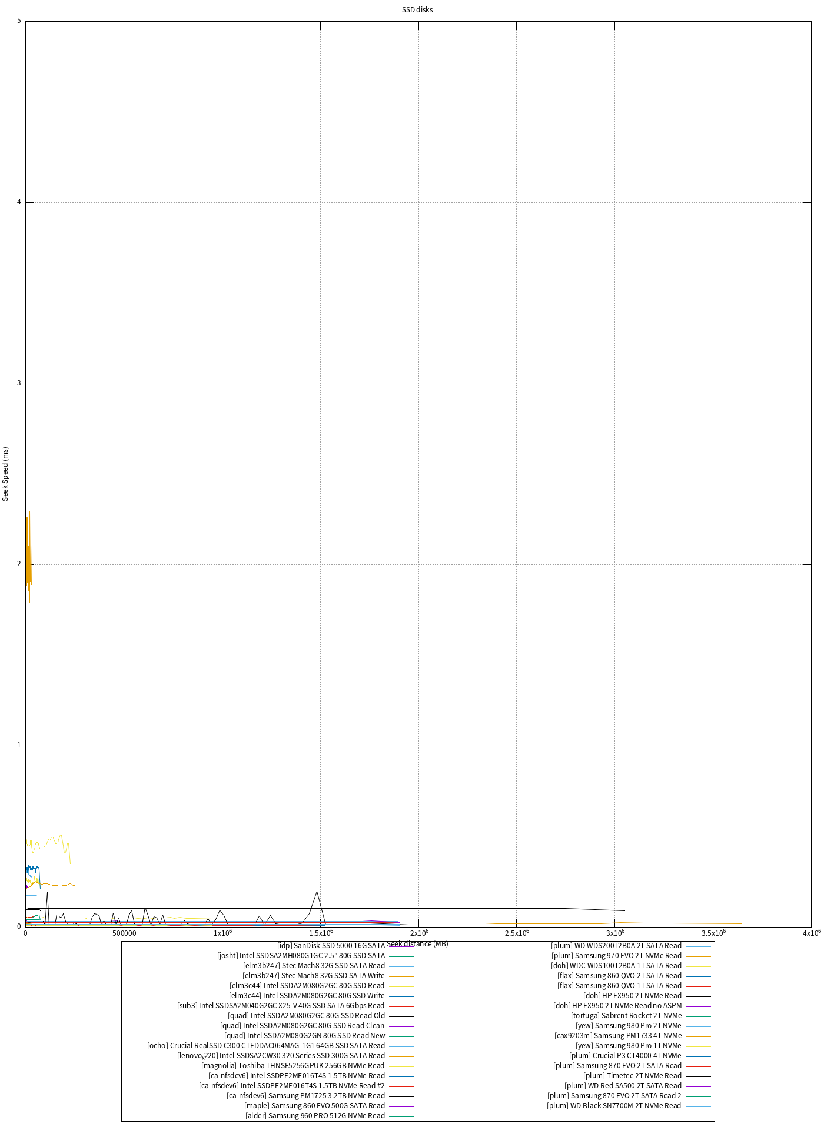Click '[quad] Intel 80G SSD Read Old' legend
824x1130 pixels.
[306, 1016]
